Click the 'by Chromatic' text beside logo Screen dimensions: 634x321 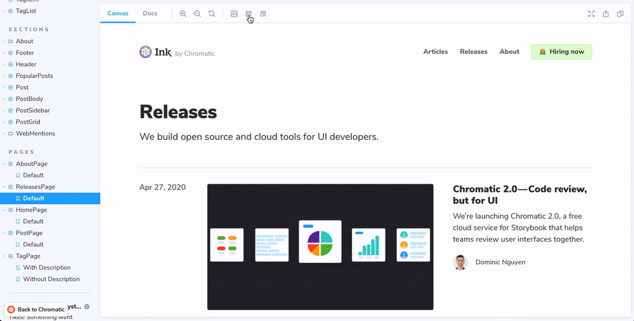tap(195, 53)
